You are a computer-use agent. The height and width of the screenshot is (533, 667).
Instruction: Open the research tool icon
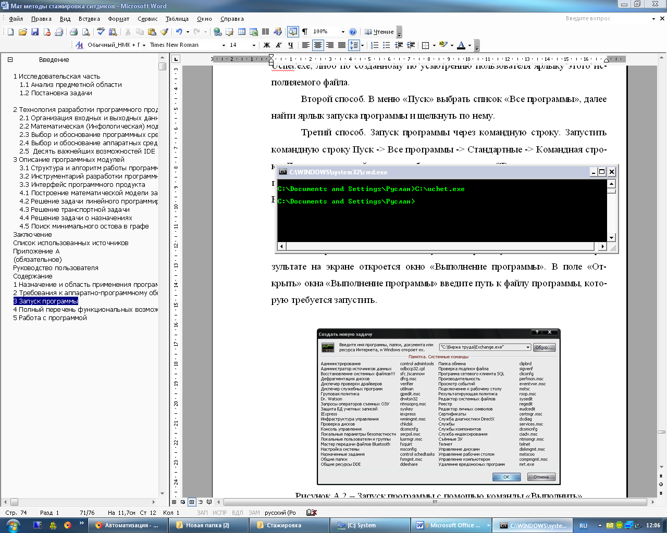(113, 32)
